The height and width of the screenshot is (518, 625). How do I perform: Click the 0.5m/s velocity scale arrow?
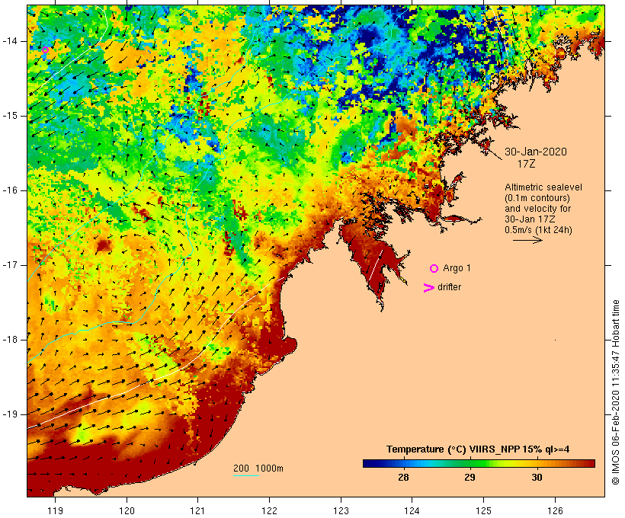pos(527,240)
